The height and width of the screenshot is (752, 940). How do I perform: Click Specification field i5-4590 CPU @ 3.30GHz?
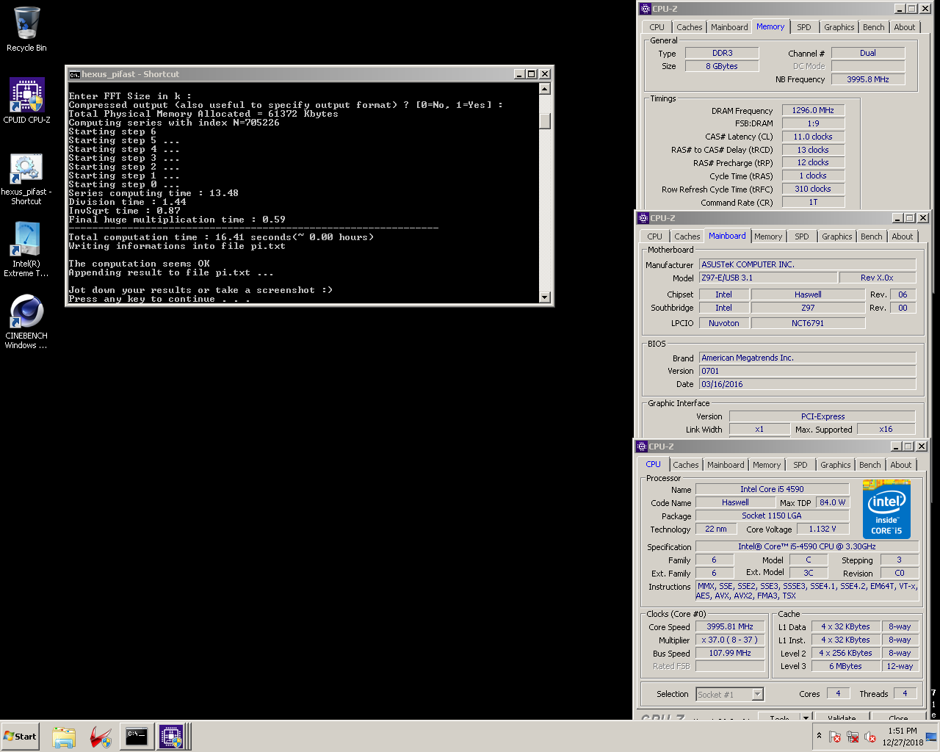click(806, 546)
